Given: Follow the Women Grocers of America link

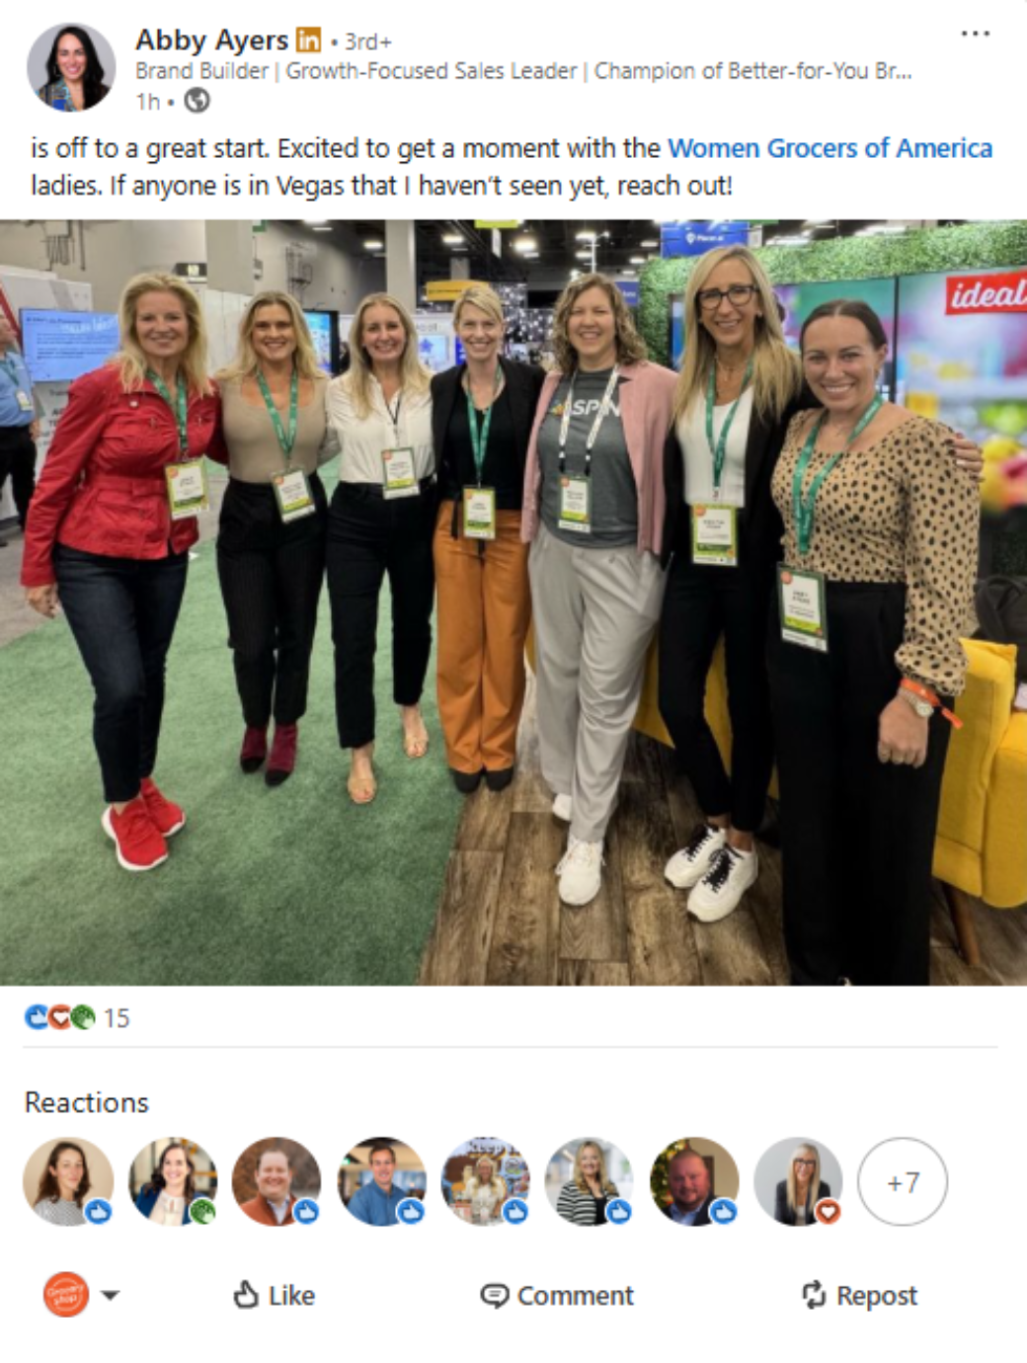Looking at the screenshot, I should coord(830,148).
